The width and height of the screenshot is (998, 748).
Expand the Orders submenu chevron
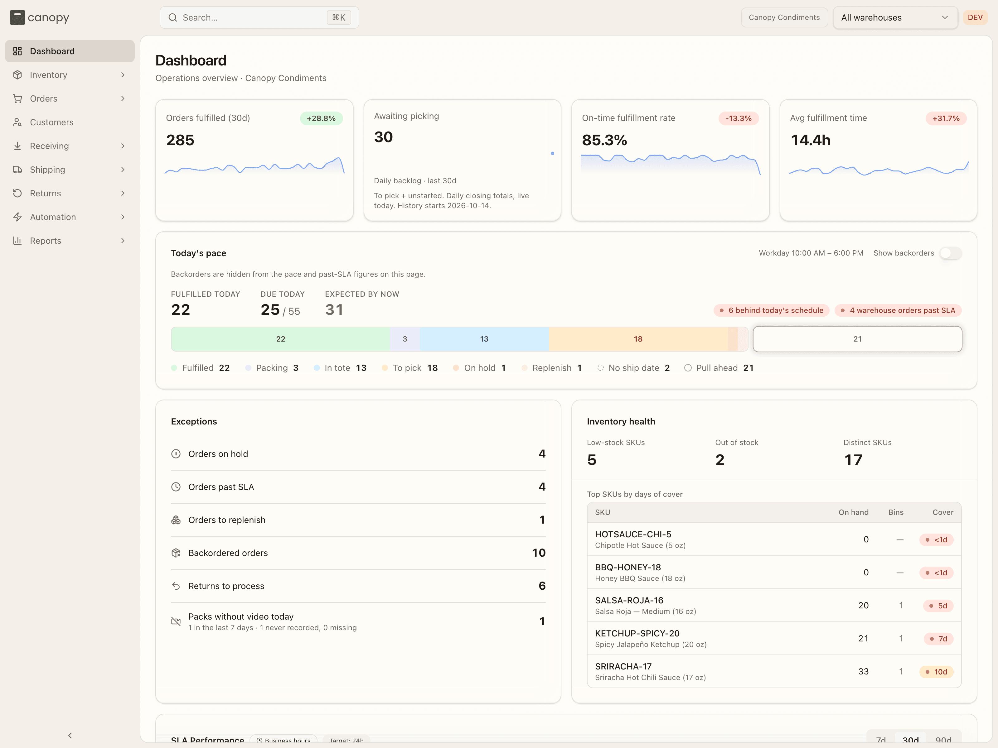tap(123, 98)
